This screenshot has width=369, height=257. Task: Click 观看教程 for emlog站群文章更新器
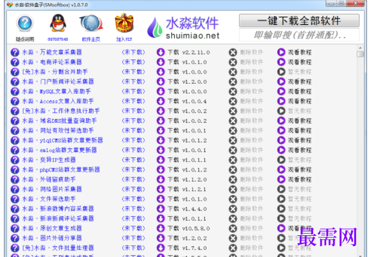300,150
